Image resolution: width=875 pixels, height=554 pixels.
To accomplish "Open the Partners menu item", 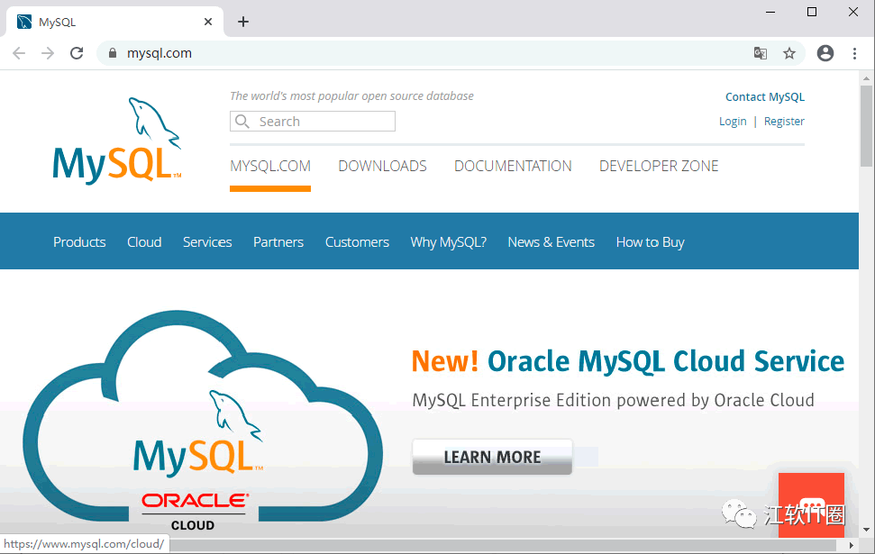I will point(278,242).
